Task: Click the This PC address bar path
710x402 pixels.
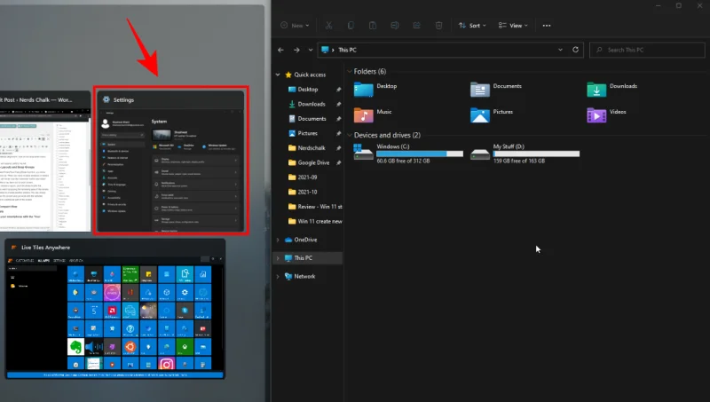Action: (x=347, y=50)
